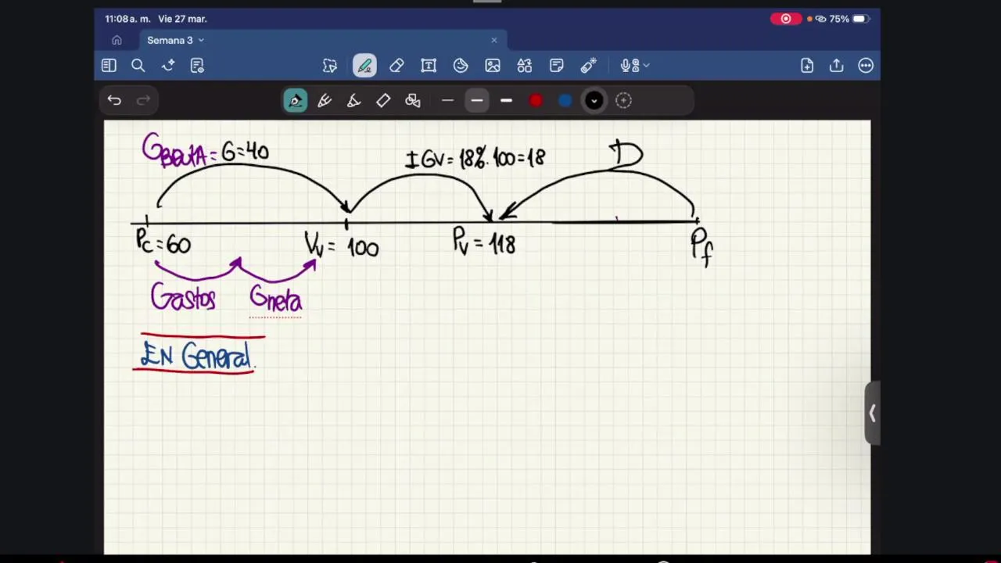Viewport: 1001px width, 563px height.
Task: Open the document outline icon
Action: pyautogui.click(x=197, y=66)
